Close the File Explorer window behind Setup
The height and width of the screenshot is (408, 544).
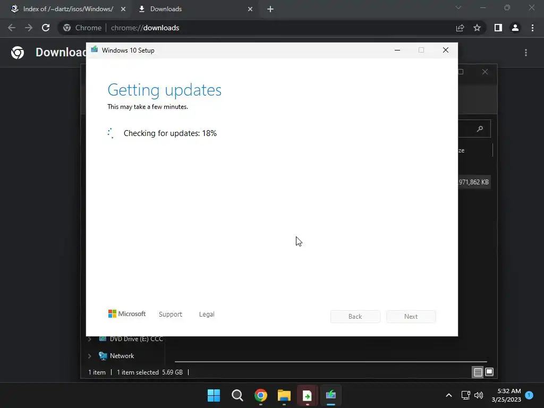[485, 72]
